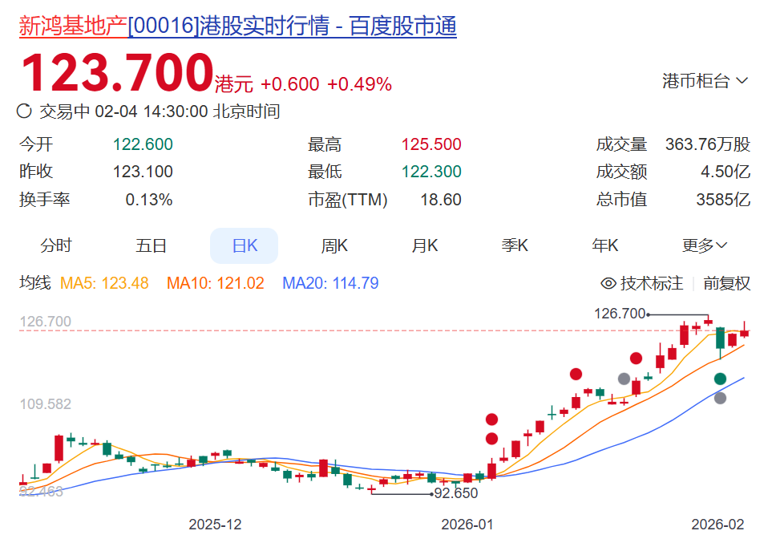Switch to the 月K chart tab

pyautogui.click(x=424, y=245)
